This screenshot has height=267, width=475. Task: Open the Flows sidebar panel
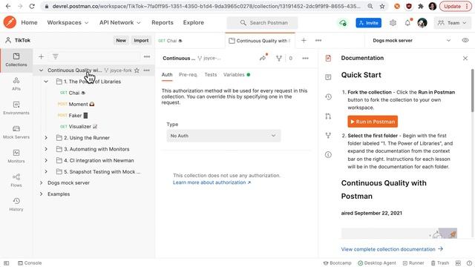[16, 180]
